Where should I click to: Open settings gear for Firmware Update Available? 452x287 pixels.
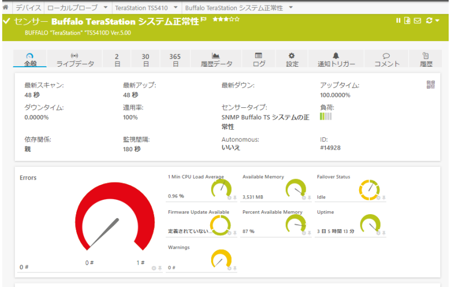click(x=230, y=233)
